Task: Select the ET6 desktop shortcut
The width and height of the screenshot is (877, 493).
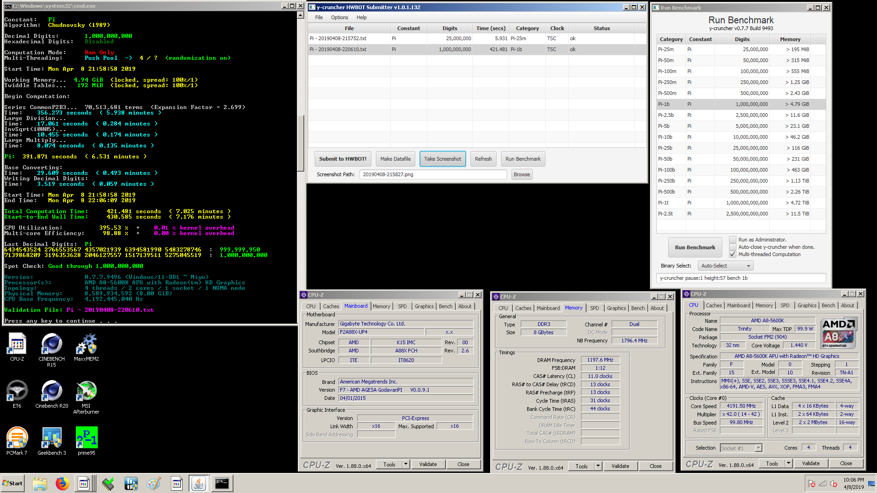Action: tap(17, 394)
